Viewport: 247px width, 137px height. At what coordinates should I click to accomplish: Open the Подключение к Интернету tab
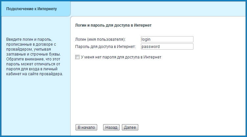[32, 9]
